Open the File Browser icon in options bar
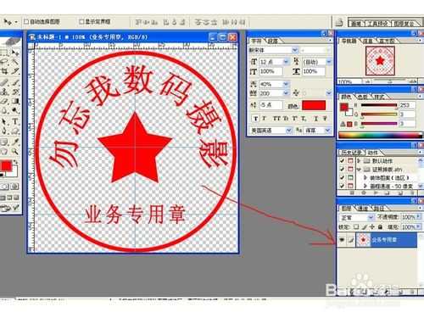Image resolution: width=424 pixels, height=318 pixels. [339, 23]
